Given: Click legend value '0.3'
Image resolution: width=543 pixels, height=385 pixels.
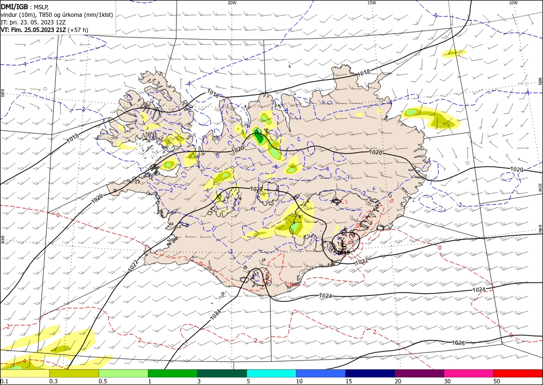Looking at the screenshot, I should (53, 381).
